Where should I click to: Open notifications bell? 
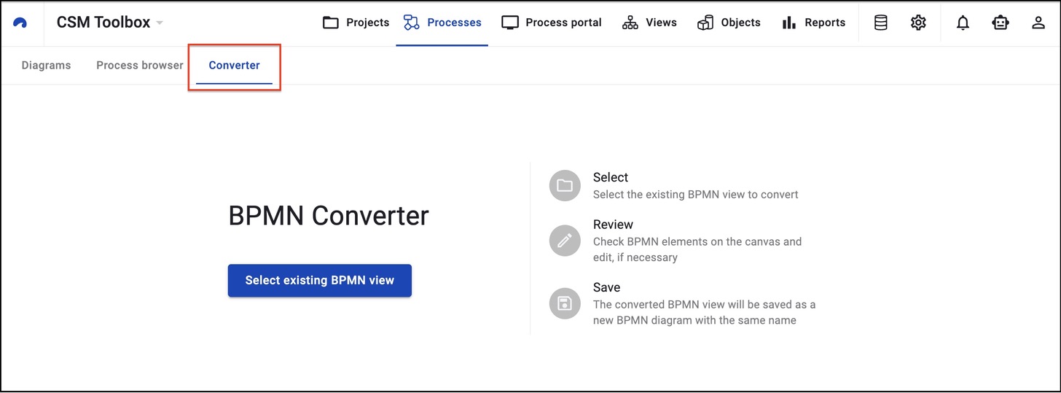point(963,23)
